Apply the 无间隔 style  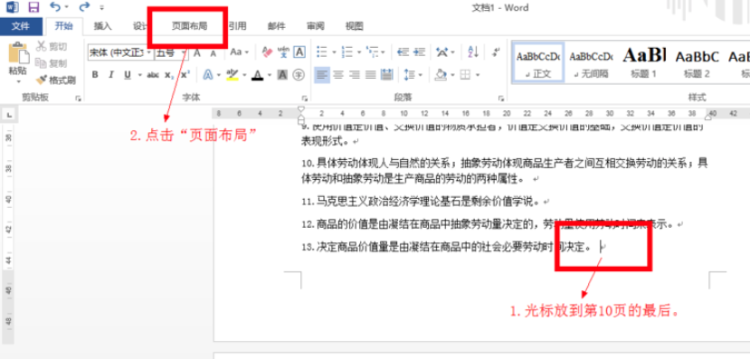(x=591, y=62)
